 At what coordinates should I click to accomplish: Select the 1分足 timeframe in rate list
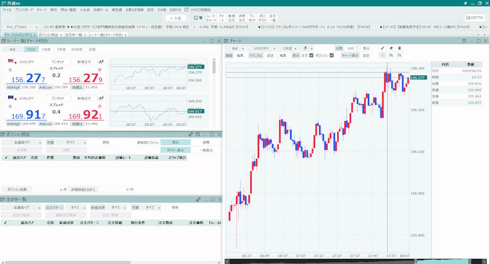pyautogui.click(x=46, y=49)
